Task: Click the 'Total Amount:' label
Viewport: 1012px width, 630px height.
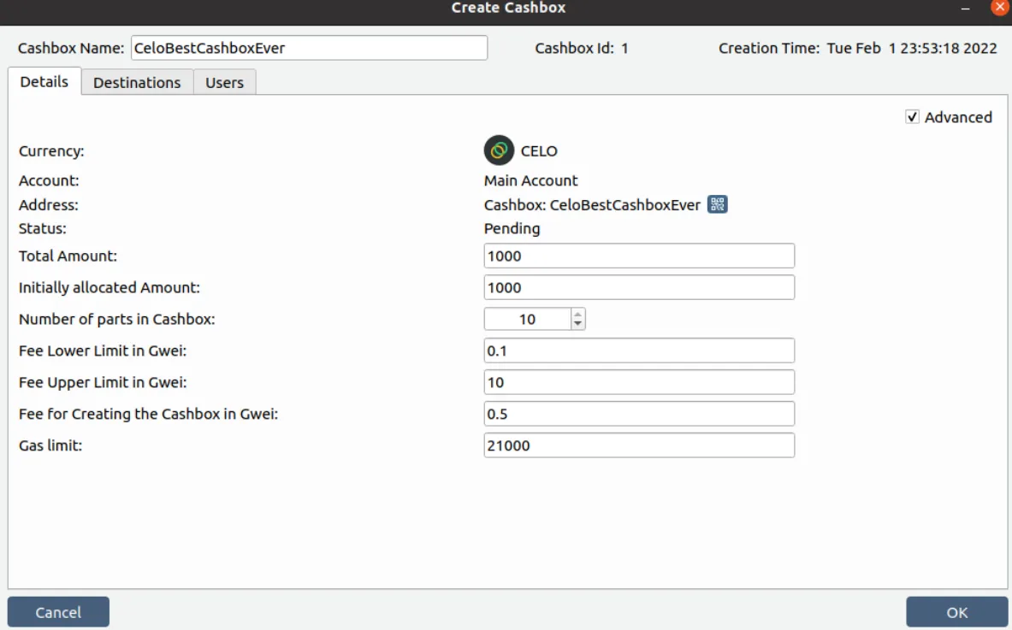Action: tap(68, 256)
